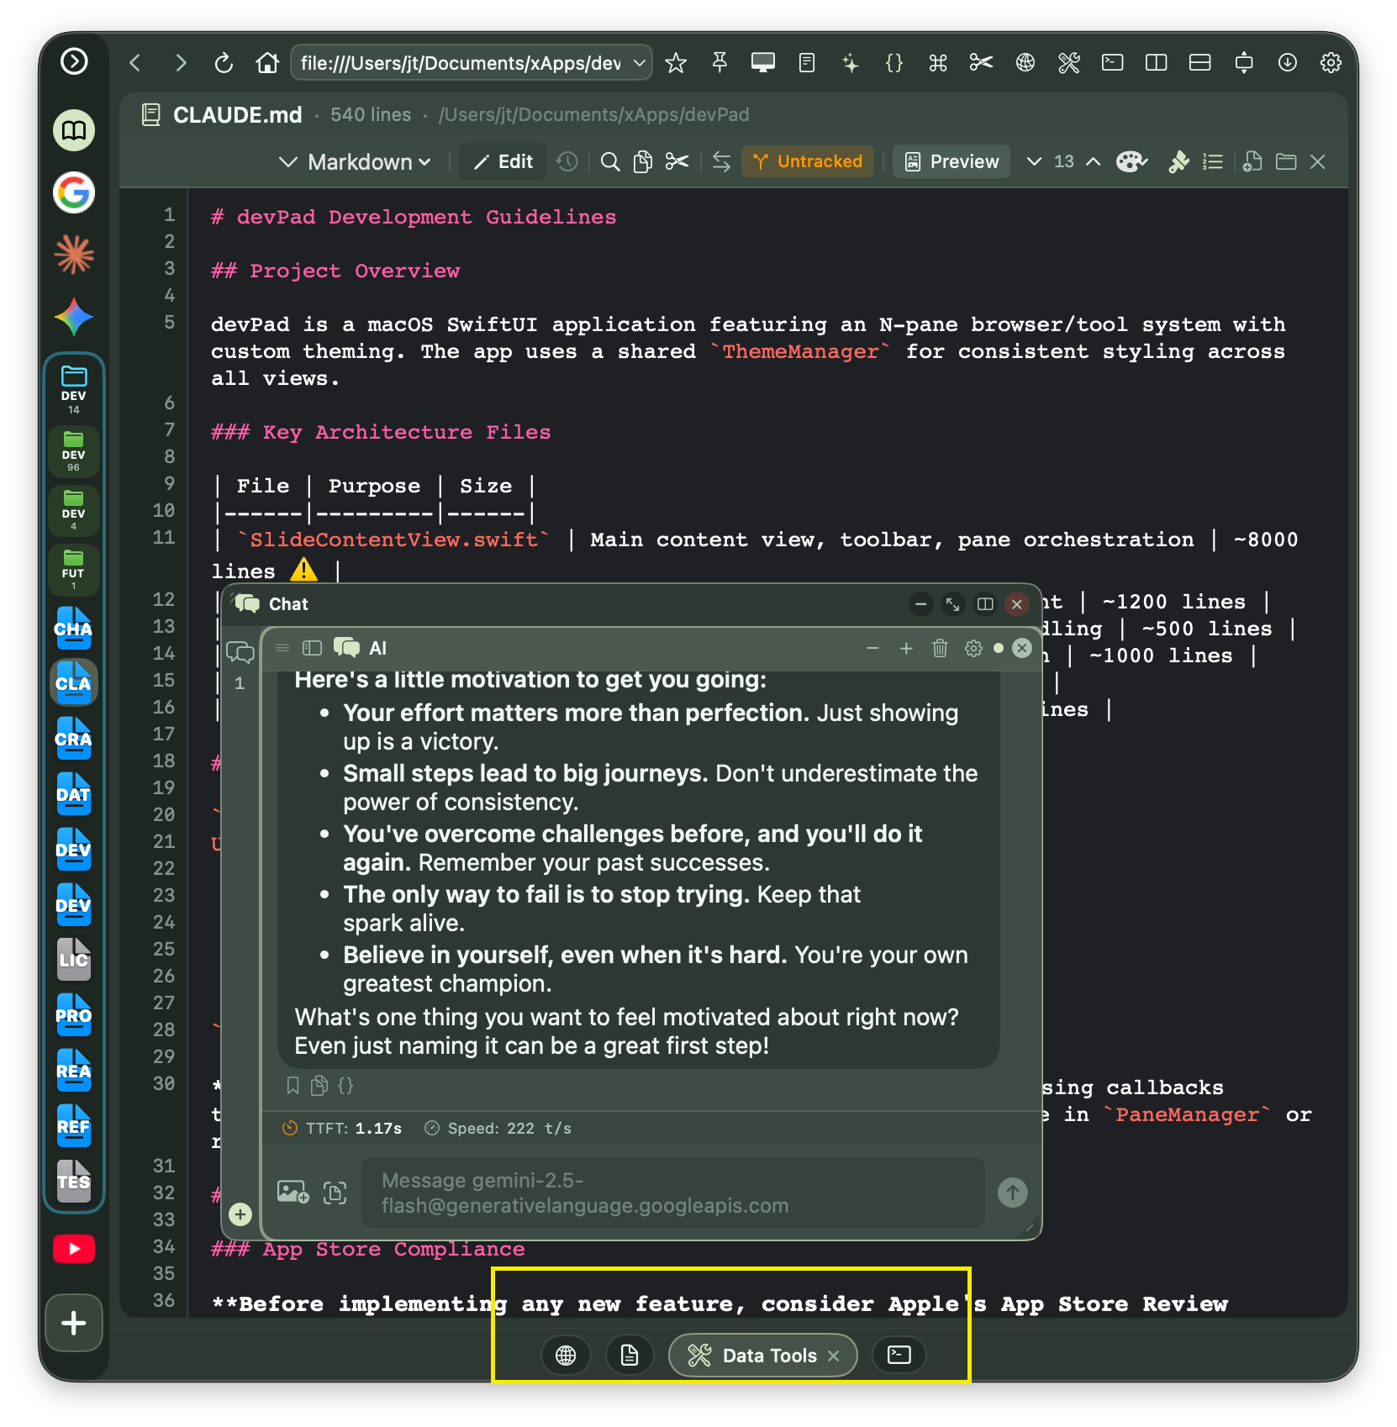Expand the address bar dropdown chevron

pos(637,62)
